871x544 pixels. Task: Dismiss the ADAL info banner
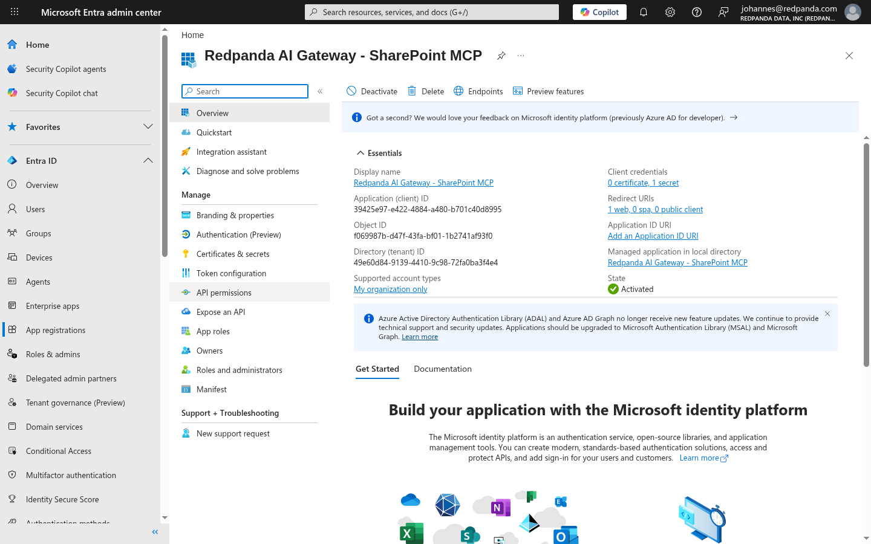(827, 314)
